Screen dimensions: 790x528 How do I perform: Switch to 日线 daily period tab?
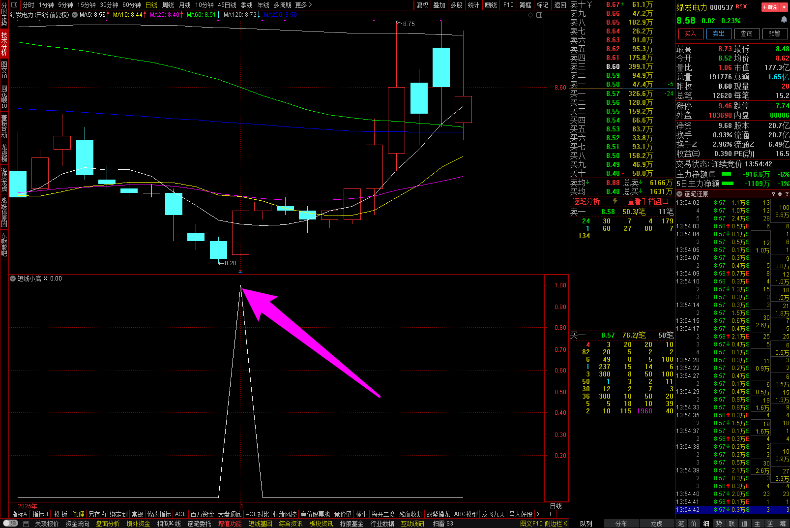point(151,5)
